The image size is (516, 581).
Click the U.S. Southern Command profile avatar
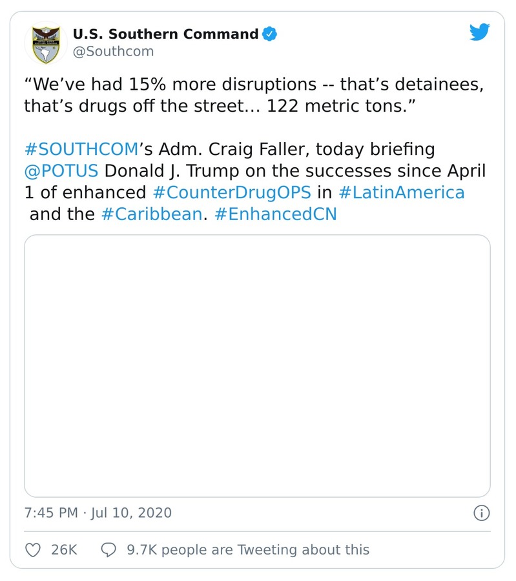click(x=43, y=43)
